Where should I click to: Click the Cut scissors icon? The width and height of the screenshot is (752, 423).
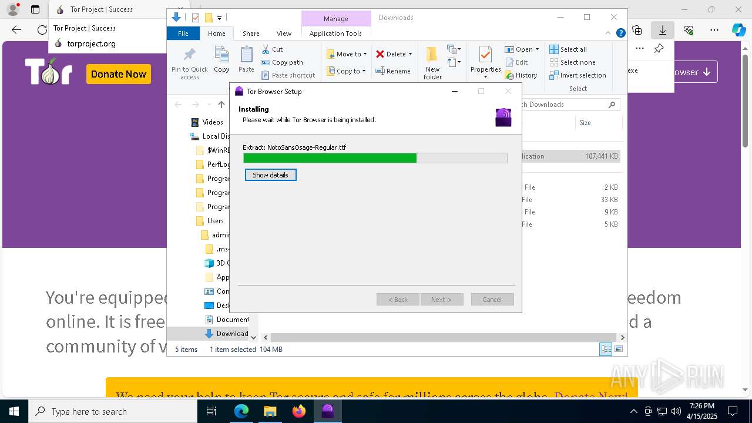(266, 49)
